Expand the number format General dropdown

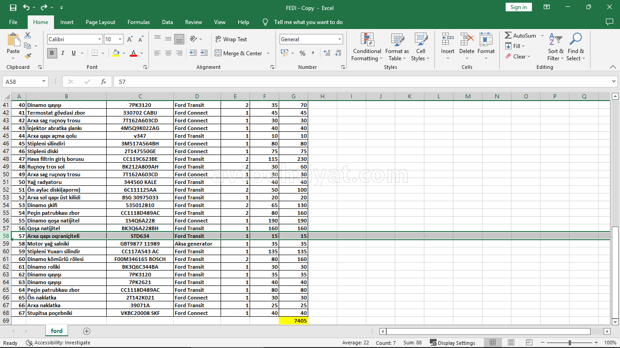tap(340, 39)
